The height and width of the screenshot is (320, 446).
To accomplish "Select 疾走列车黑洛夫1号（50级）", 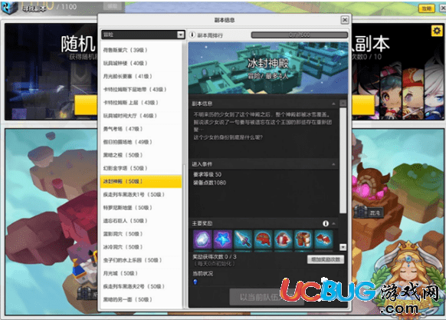I will (141, 195).
